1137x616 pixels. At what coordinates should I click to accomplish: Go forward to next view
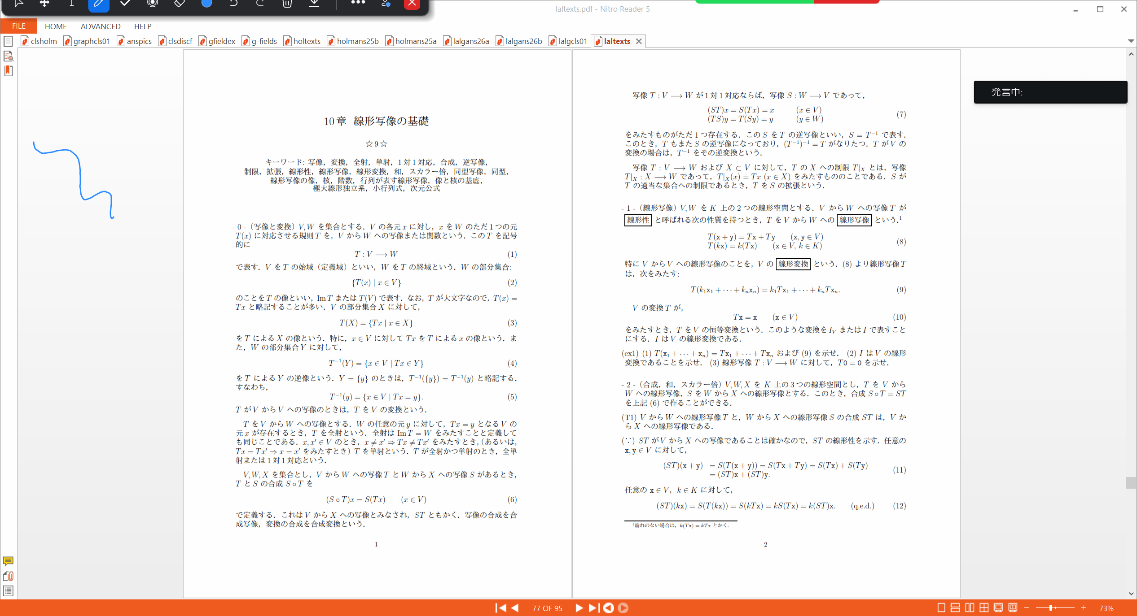(x=623, y=608)
